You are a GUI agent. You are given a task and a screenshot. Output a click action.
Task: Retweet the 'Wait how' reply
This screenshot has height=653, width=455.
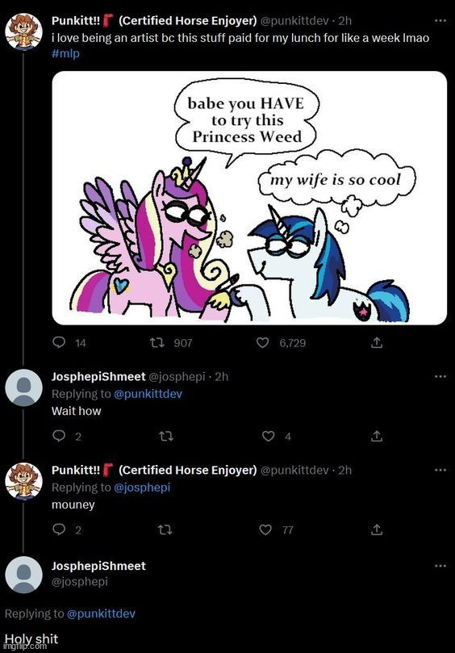coord(166,436)
